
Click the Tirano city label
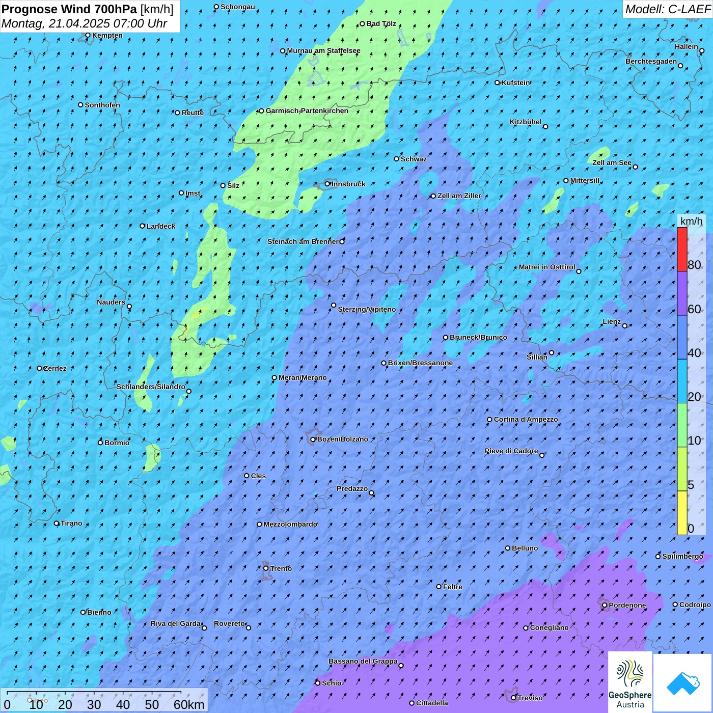pos(71,523)
